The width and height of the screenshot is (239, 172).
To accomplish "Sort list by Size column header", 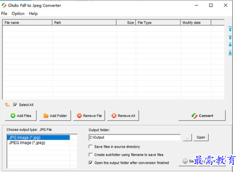I will (x=126, y=23).
